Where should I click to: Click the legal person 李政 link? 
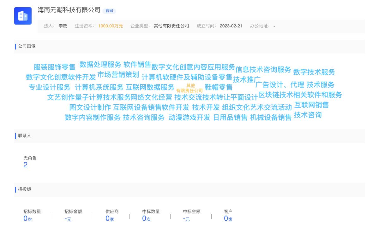click(63, 26)
